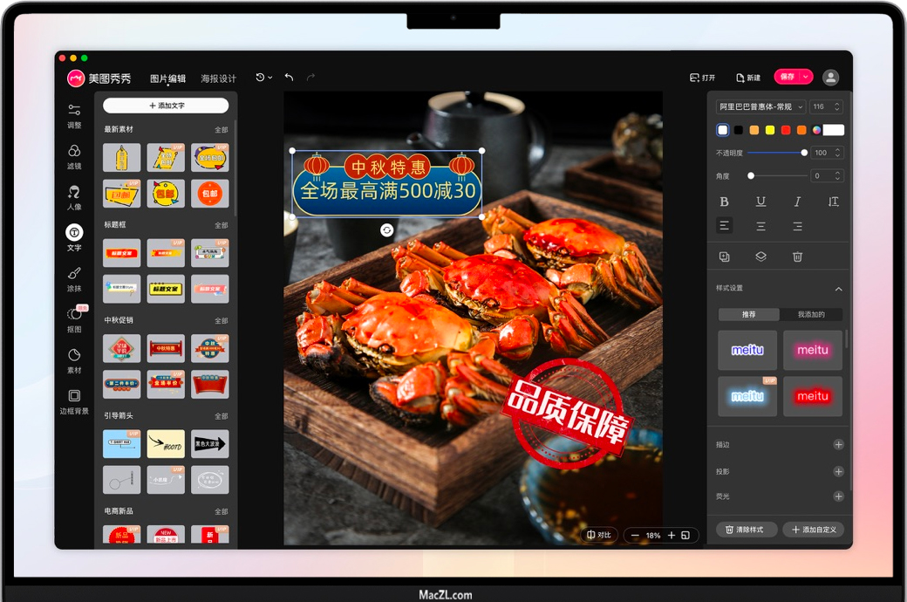907x602 pixels.
Task: Toggle underline text formatting
Action: pyautogui.click(x=760, y=202)
